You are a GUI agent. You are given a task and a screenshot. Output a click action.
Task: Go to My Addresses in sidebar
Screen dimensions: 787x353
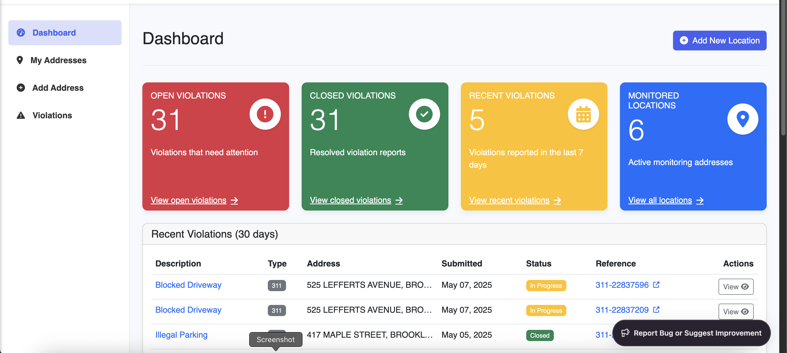pos(58,60)
